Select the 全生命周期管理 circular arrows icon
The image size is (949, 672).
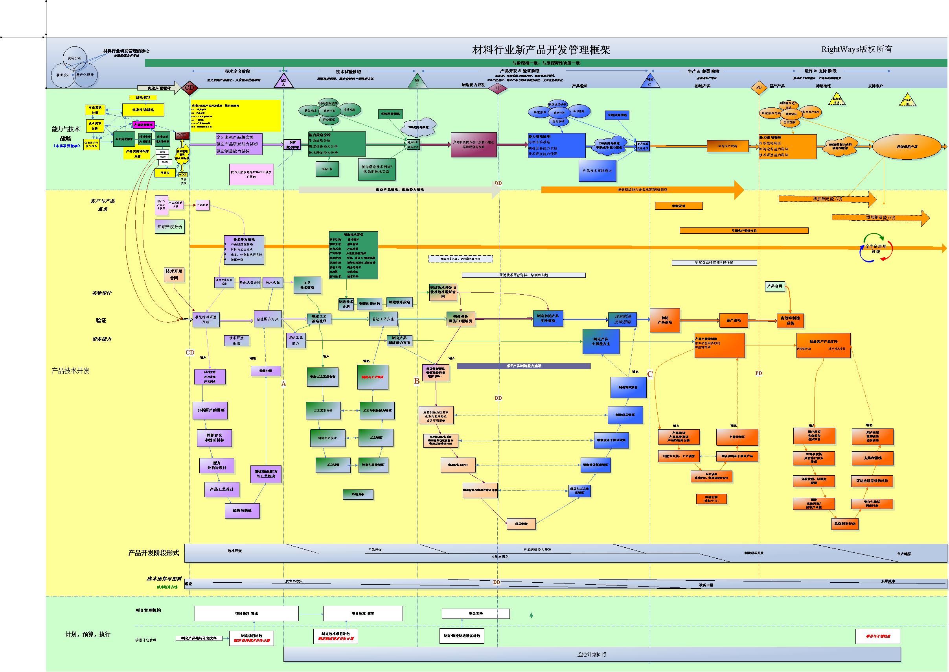pyautogui.click(x=876, y=248)
